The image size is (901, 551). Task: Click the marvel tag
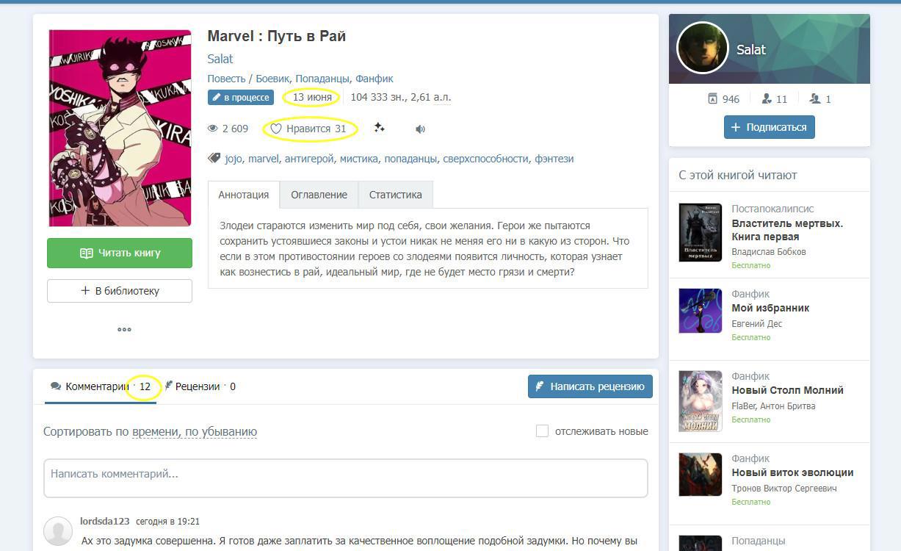pos(263,159)
